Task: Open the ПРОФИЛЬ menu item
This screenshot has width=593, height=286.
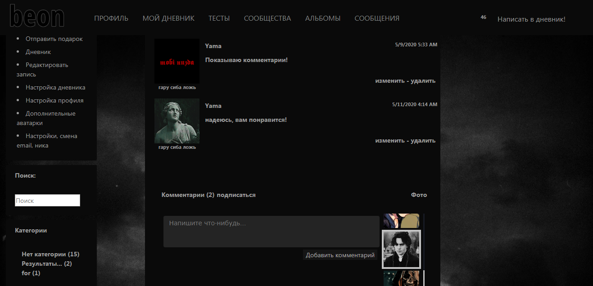Action: 111,18
